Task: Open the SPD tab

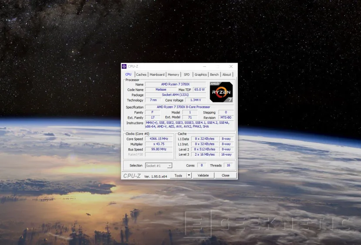Action: [187, 75]
